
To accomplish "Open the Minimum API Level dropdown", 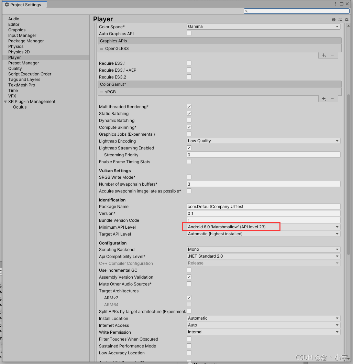I will pos(264,227).
